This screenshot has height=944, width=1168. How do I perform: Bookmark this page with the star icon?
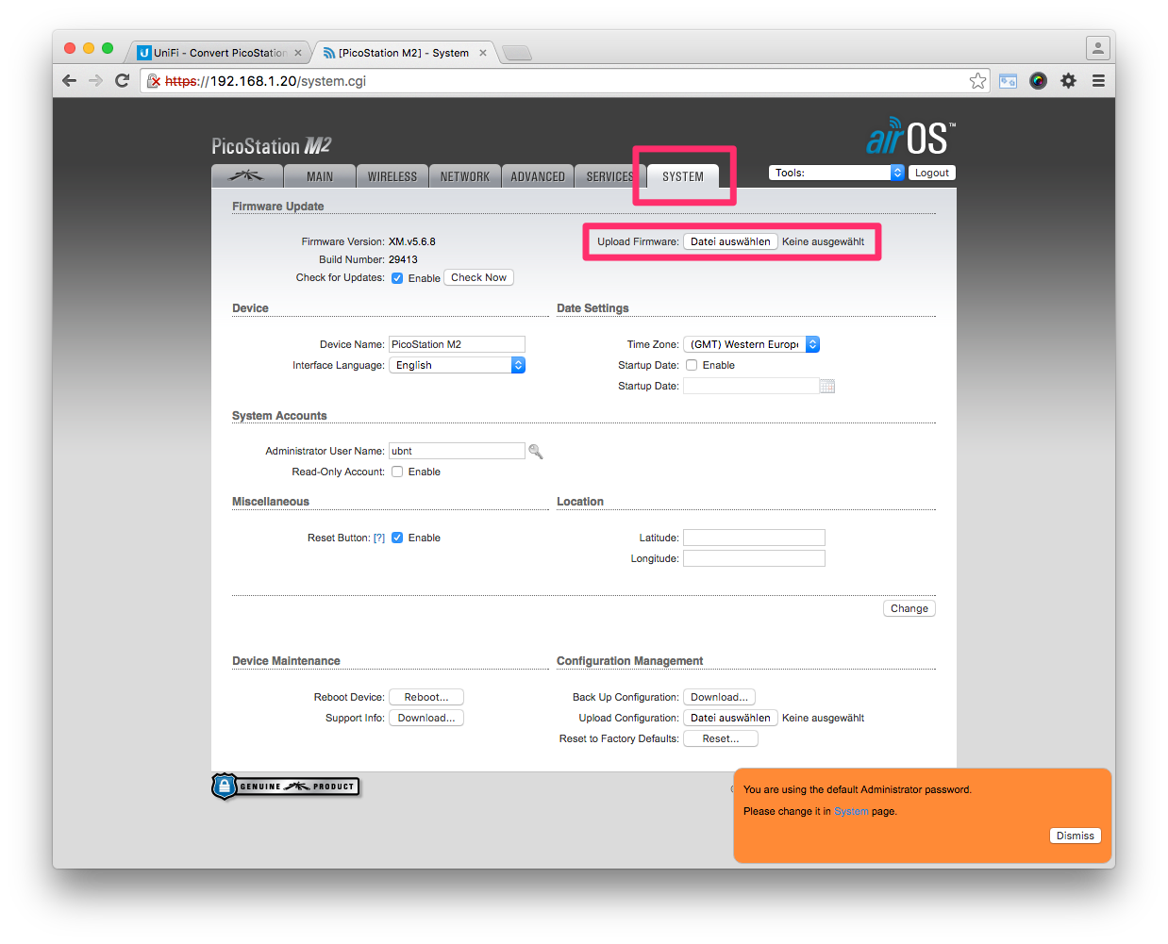[x=978, y=81]
